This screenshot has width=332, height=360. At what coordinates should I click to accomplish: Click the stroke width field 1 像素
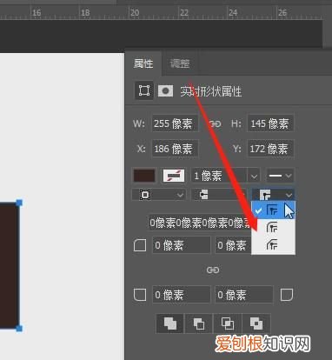219,176
